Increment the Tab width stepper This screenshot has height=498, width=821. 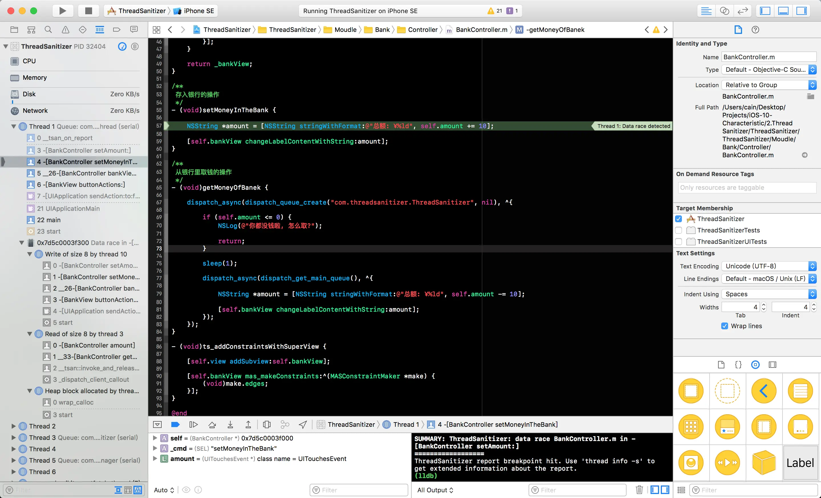[764, 305]
